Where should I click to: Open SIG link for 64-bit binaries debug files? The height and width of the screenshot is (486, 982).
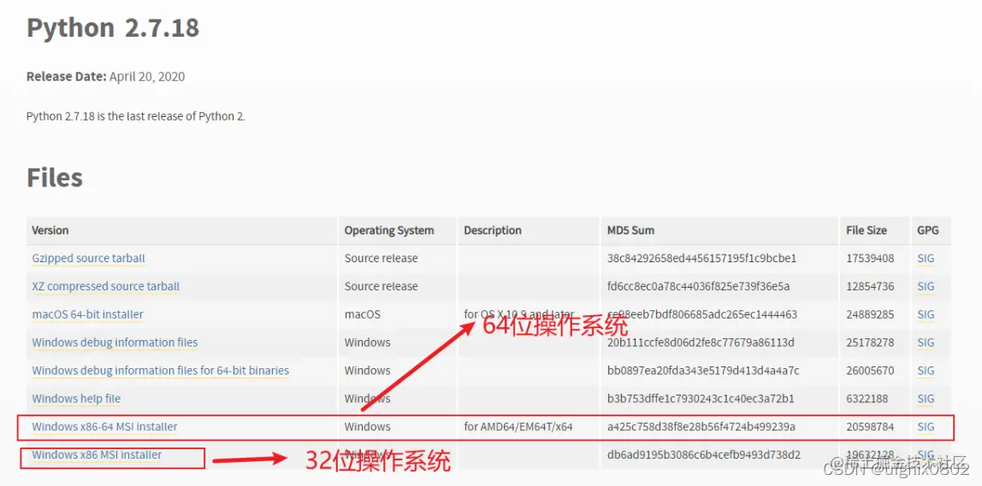coord(926,371)
